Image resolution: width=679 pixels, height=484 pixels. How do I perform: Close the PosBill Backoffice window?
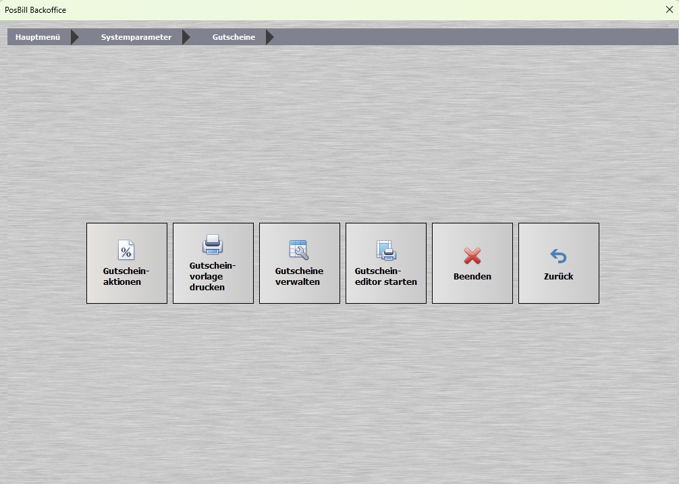pyautogui.click(x=669, y=10)
